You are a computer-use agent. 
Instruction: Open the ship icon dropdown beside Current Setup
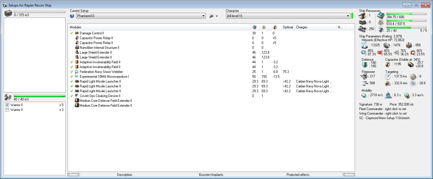[x=214, y=16]
